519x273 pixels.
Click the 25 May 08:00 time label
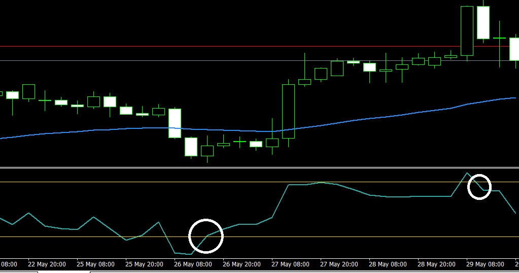click(x=95, y=264)
